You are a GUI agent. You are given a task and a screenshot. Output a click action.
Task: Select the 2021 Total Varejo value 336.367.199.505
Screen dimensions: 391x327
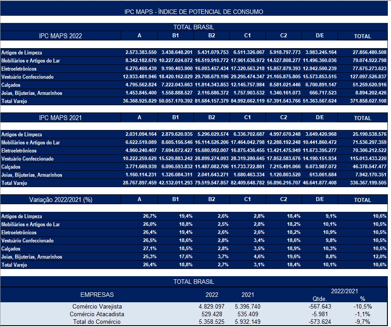point(364,183)
